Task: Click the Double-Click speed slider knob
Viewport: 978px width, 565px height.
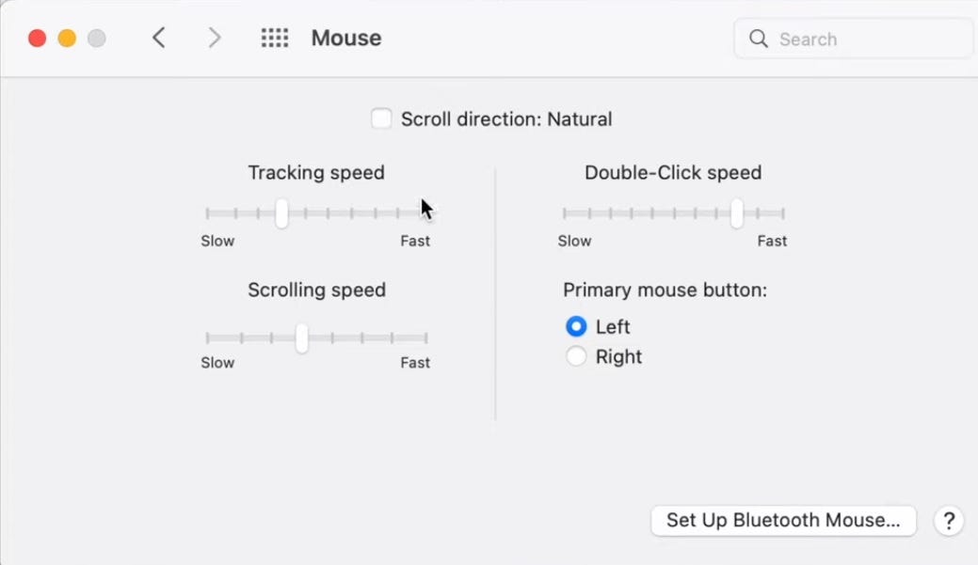Action: click(x=737, y=213)
